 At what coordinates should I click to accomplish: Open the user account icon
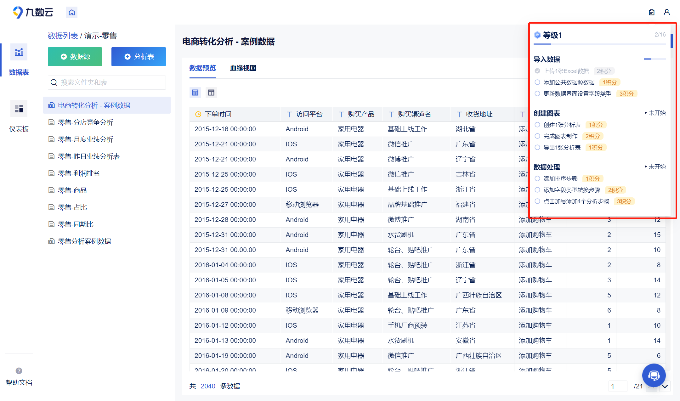(x=667, y=12)
